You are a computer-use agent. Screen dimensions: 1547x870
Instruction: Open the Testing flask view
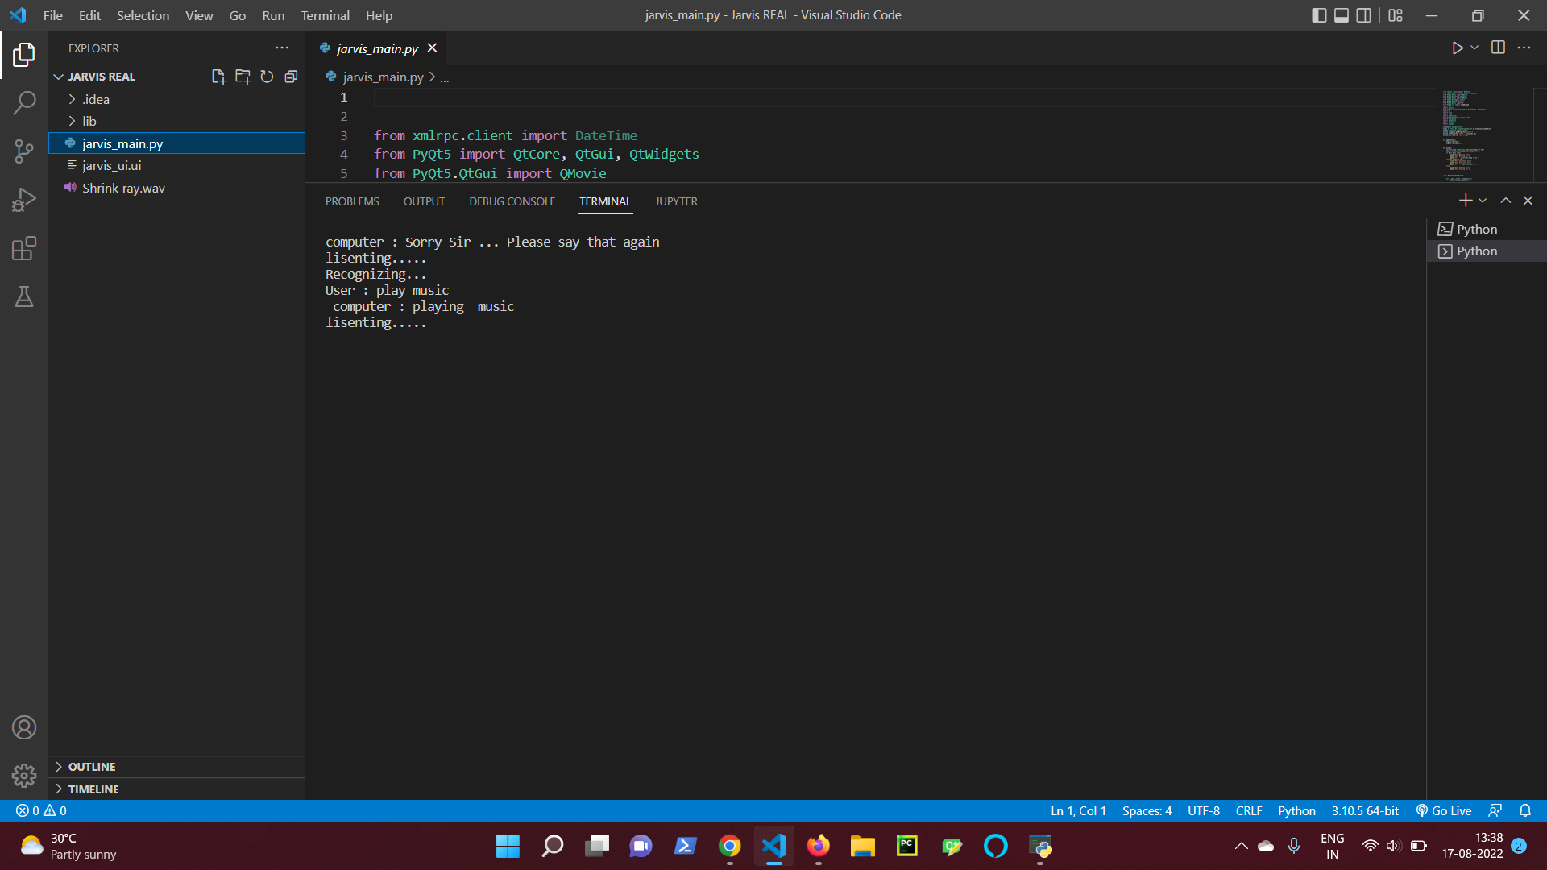click(x=24, y=296)
